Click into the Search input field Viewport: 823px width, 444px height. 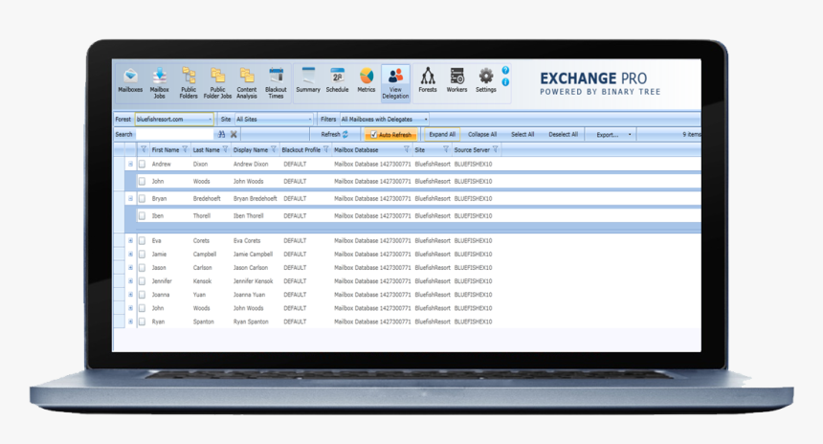pos(174,134)
